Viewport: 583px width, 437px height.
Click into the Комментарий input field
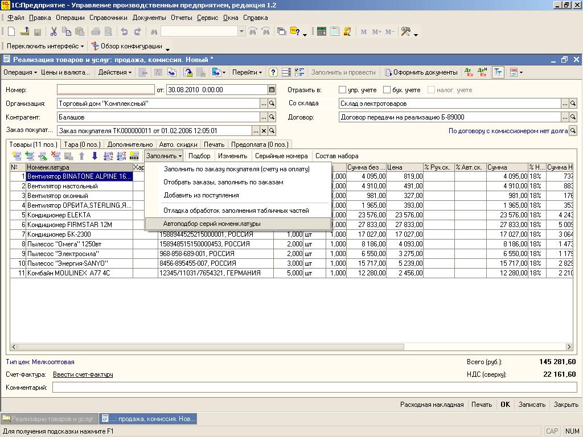[x=314, y=387]
